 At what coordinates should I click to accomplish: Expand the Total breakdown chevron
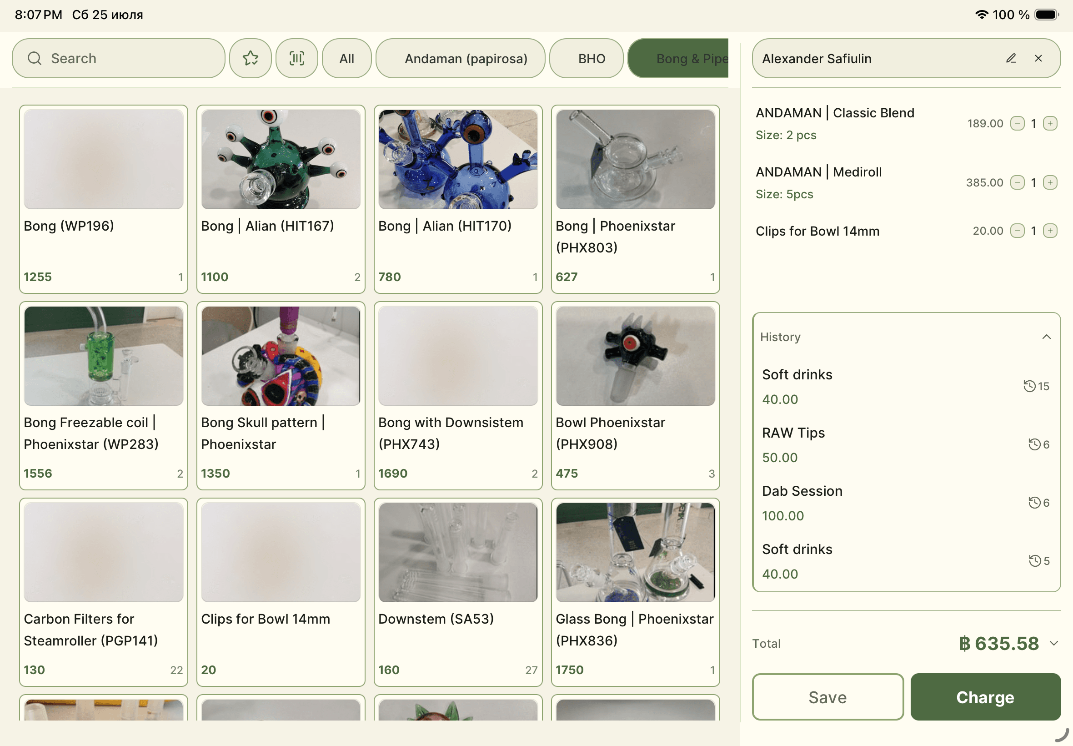pyautogui.click(x=1054, y=644)
